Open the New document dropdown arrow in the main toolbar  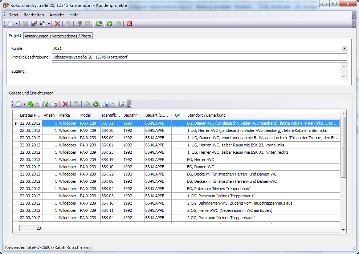[16, 24]
